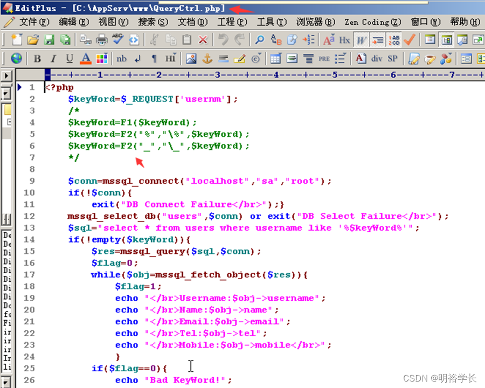485x388 pixels.
Task: Insert an anchor tag
Action: (207, 58)
